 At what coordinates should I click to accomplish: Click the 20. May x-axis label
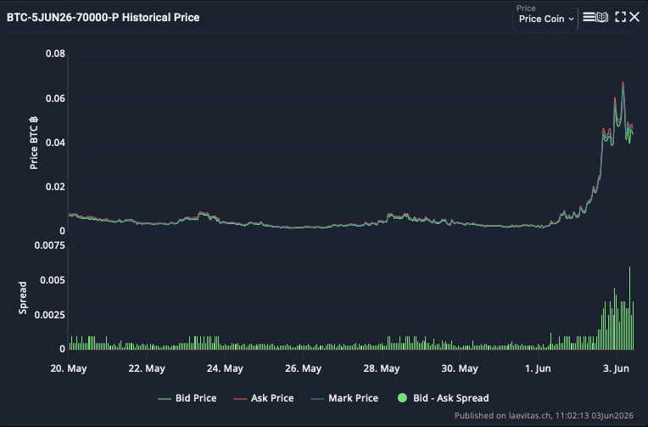[x=69, y=368]
